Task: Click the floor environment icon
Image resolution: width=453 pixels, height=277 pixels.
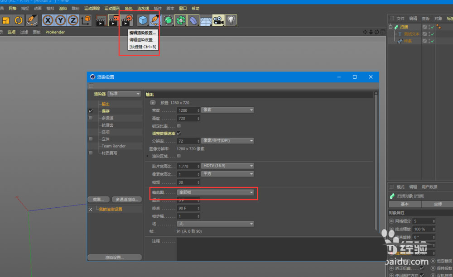Action: [x=206, y=20]
